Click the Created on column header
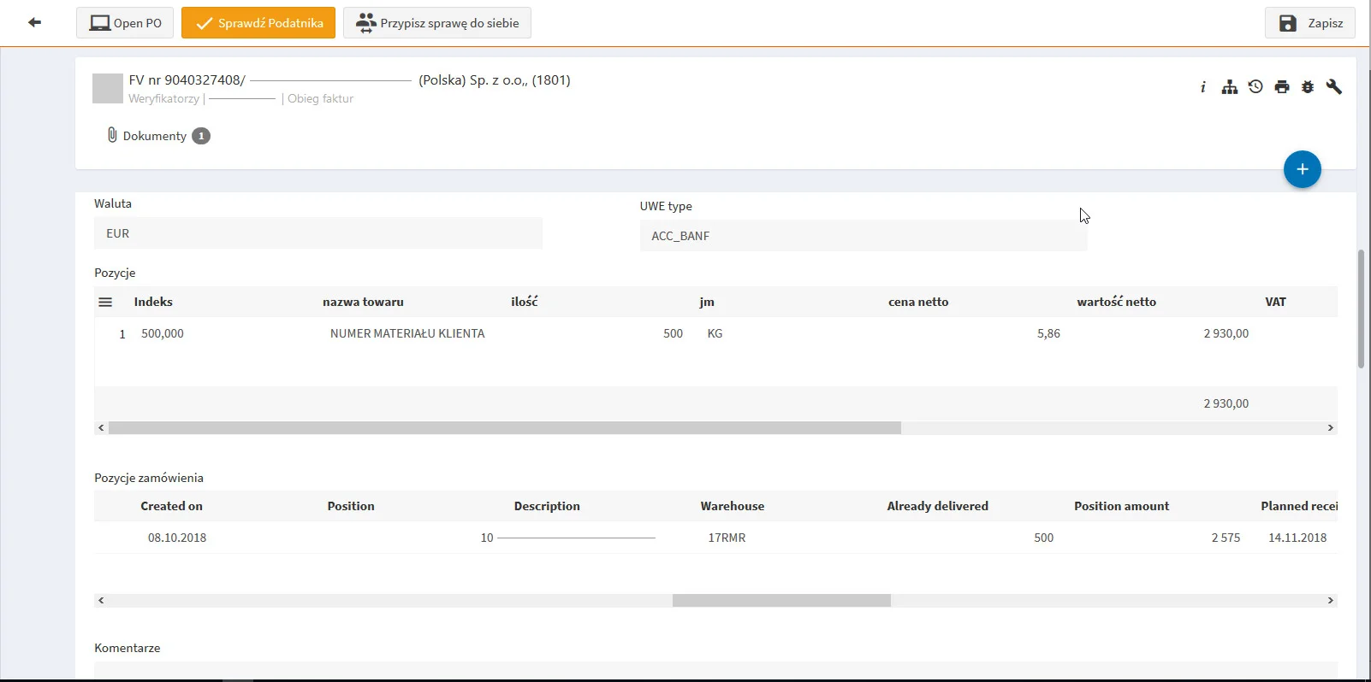 pyautogui.click(x=171, y=506)
